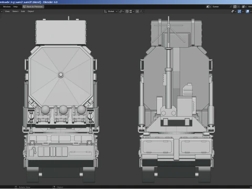Open the gizmo options dropdown arrow
Image resolution: width=252 pixels, height=189 pixels.
(243, 12)
